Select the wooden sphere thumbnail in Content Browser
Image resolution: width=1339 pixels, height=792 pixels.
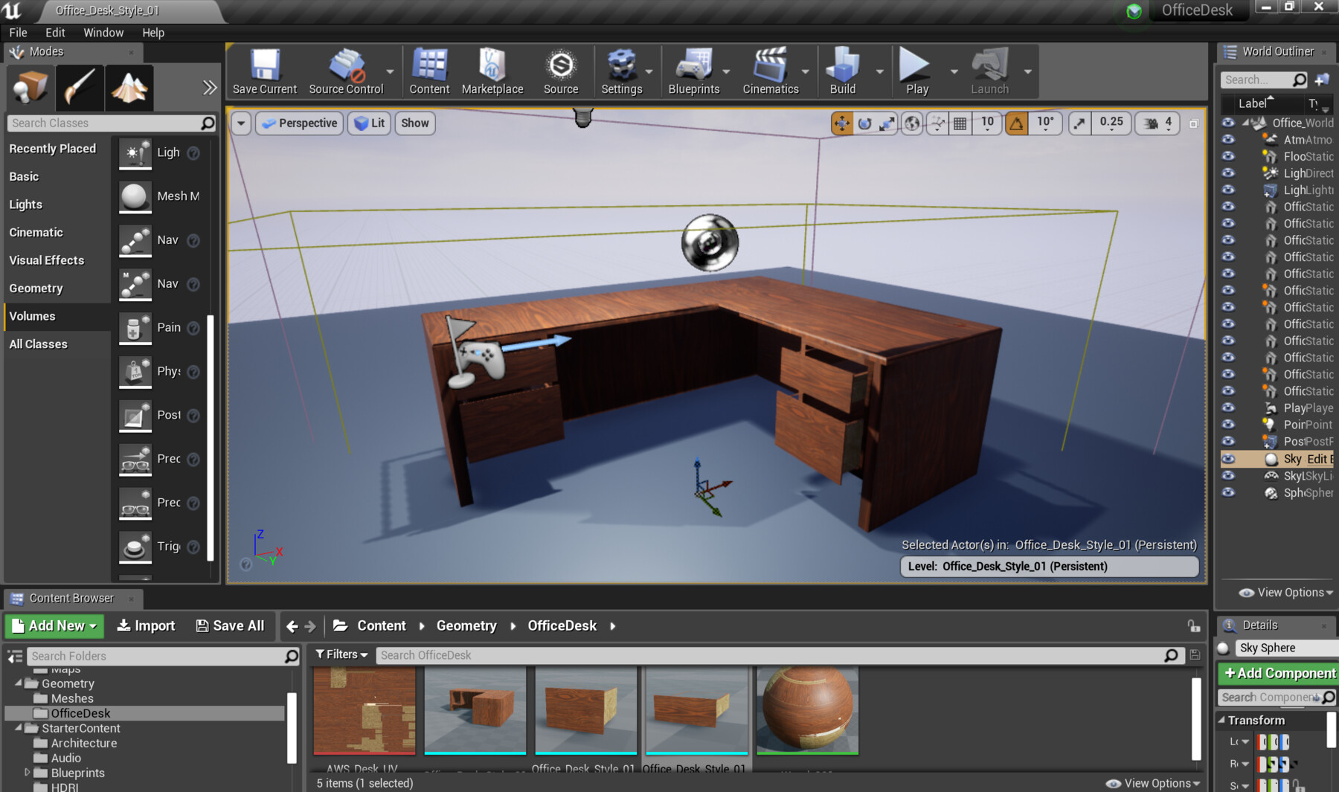tap(807, 709)
